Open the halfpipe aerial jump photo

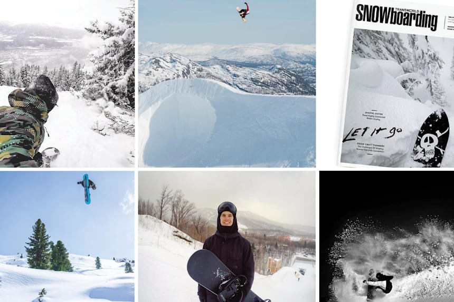[x=226, y=83]
